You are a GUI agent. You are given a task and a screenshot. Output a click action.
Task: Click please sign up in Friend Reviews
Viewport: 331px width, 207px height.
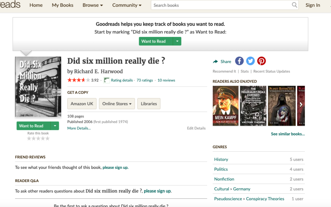tap(115, 168)
